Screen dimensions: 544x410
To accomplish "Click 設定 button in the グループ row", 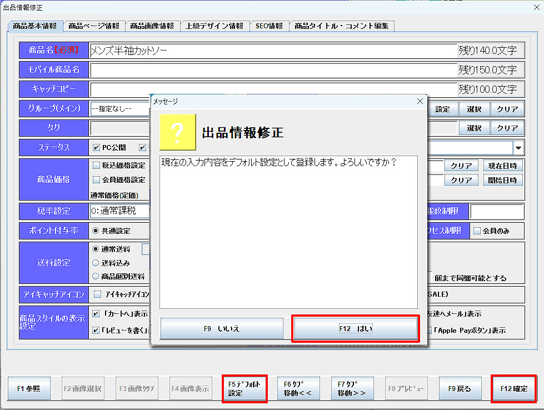I will (x=442, y=109).
